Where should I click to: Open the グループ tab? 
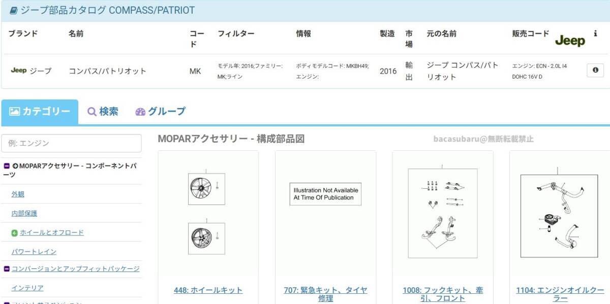[166, 112]
